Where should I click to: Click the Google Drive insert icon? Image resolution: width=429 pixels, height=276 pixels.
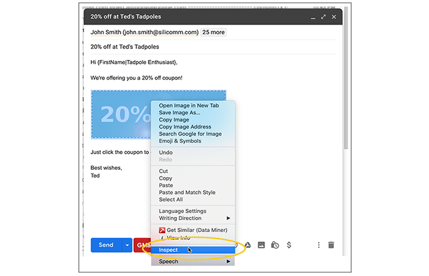[x=248, y=245]
